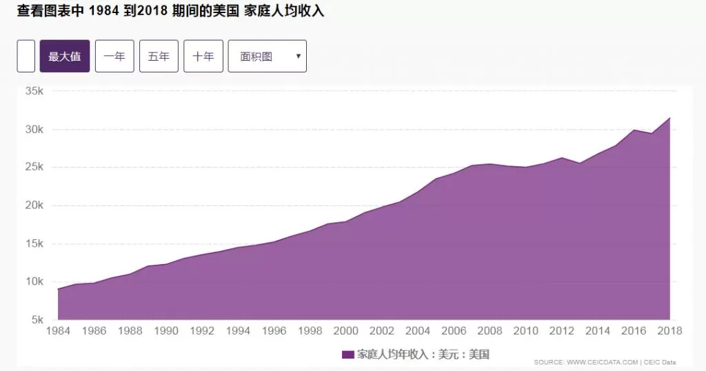Screen dimensions: 706x371
Task: Click the 2000 x-axis label
Action: (346, 331)
